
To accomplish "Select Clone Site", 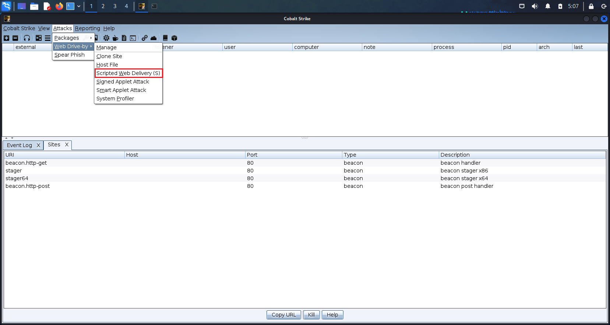I will [128, 56].
